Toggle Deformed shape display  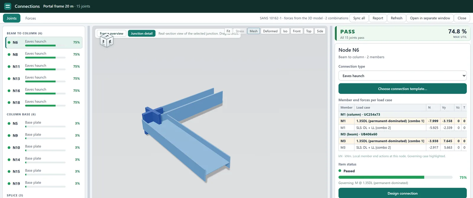(270, 31)
